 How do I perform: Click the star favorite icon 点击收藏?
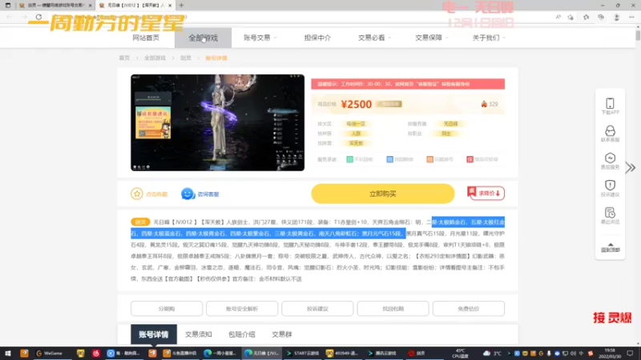point(136,194)
